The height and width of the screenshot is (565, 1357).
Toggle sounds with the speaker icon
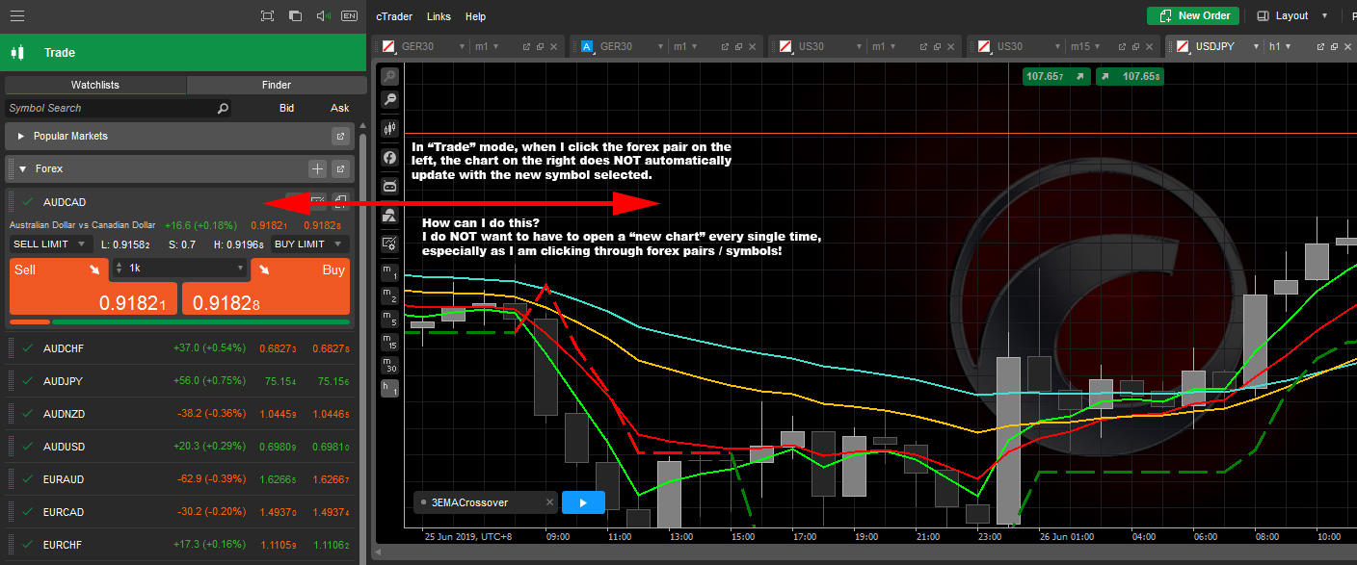(323, 16)
